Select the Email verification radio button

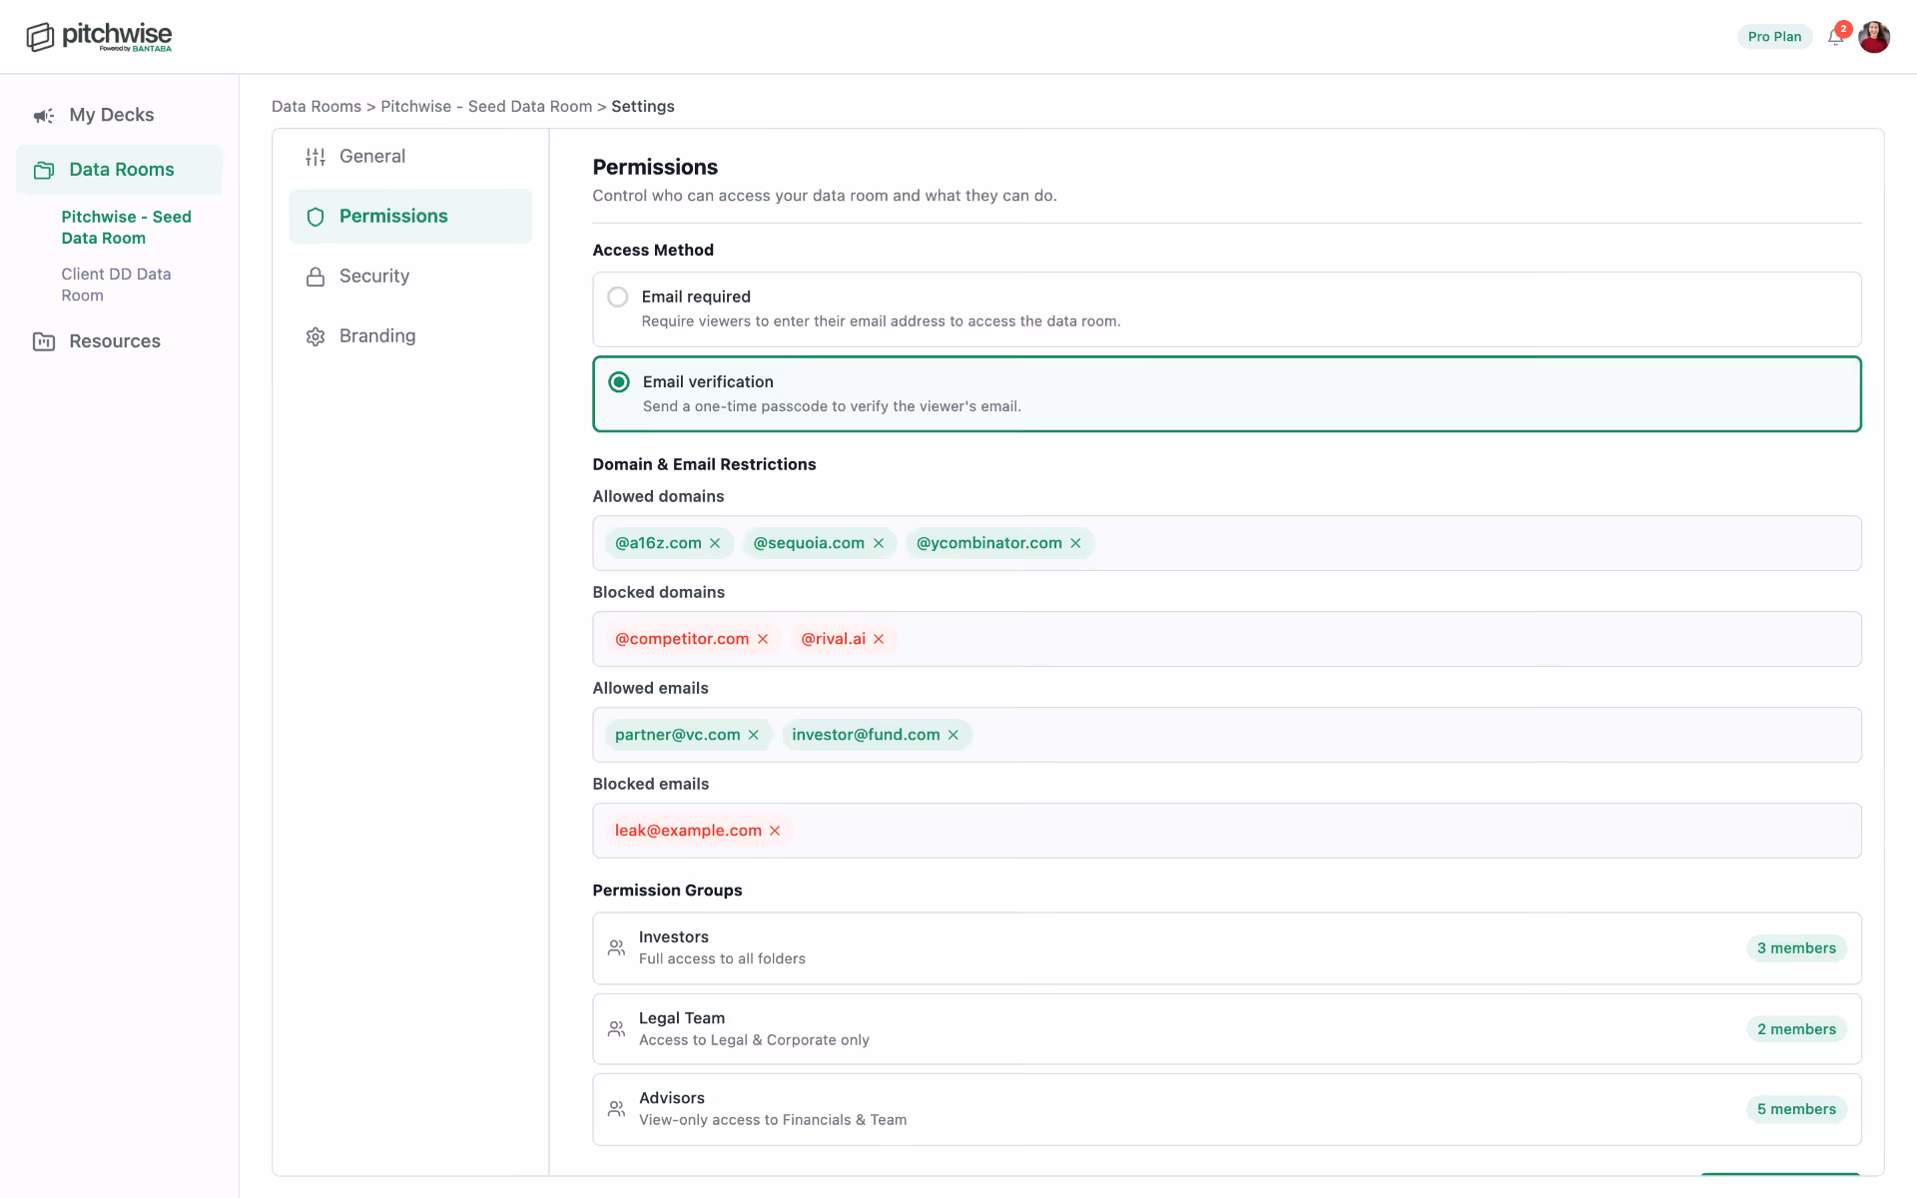[619, 382]
